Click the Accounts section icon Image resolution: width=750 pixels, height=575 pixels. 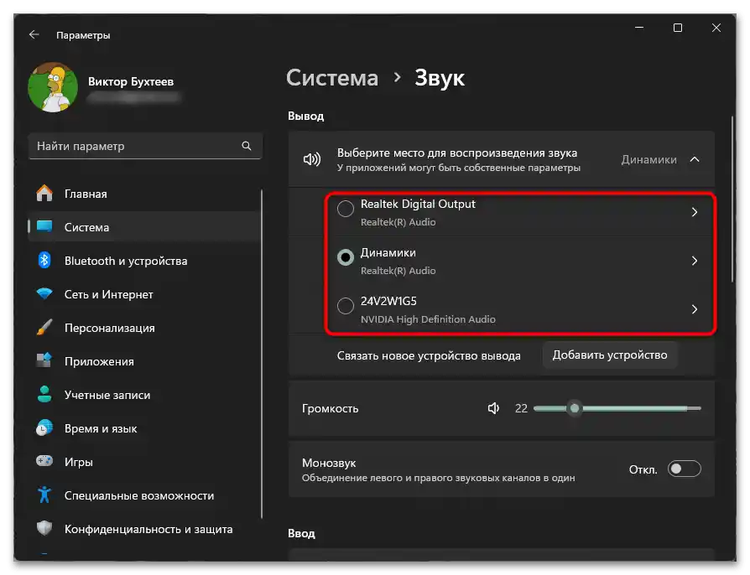pos(44,395)
